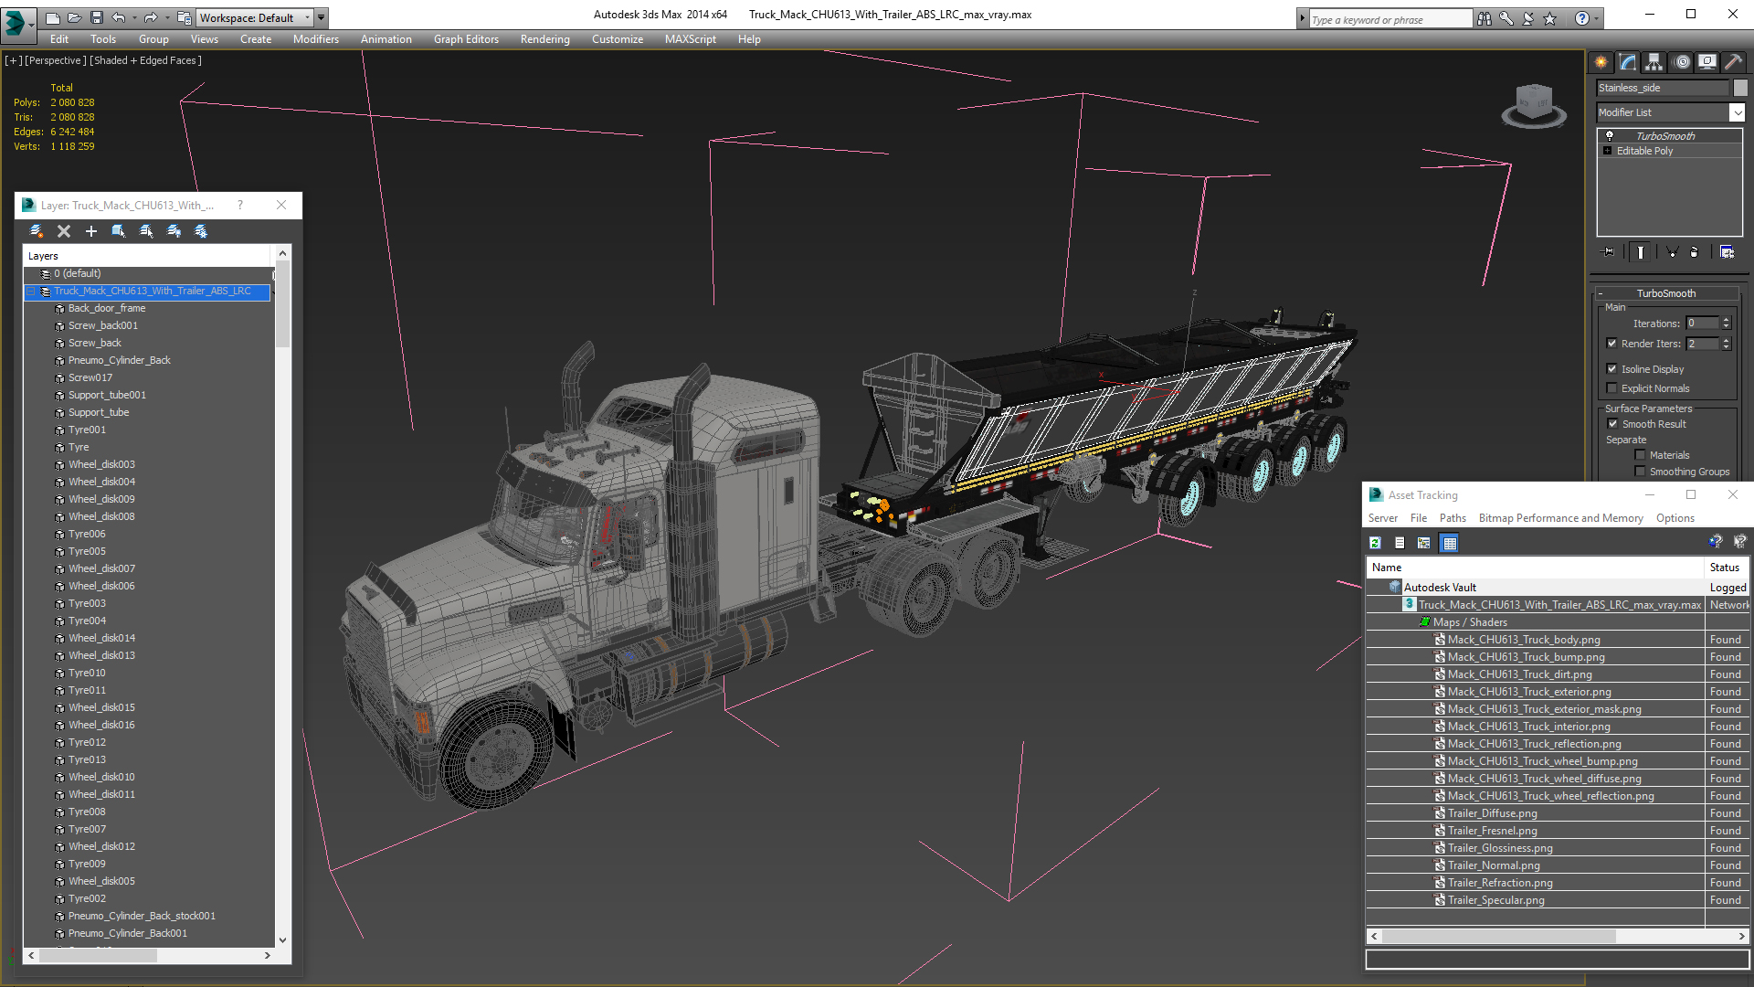Open the Display command panel tab

pos(1707,62)
